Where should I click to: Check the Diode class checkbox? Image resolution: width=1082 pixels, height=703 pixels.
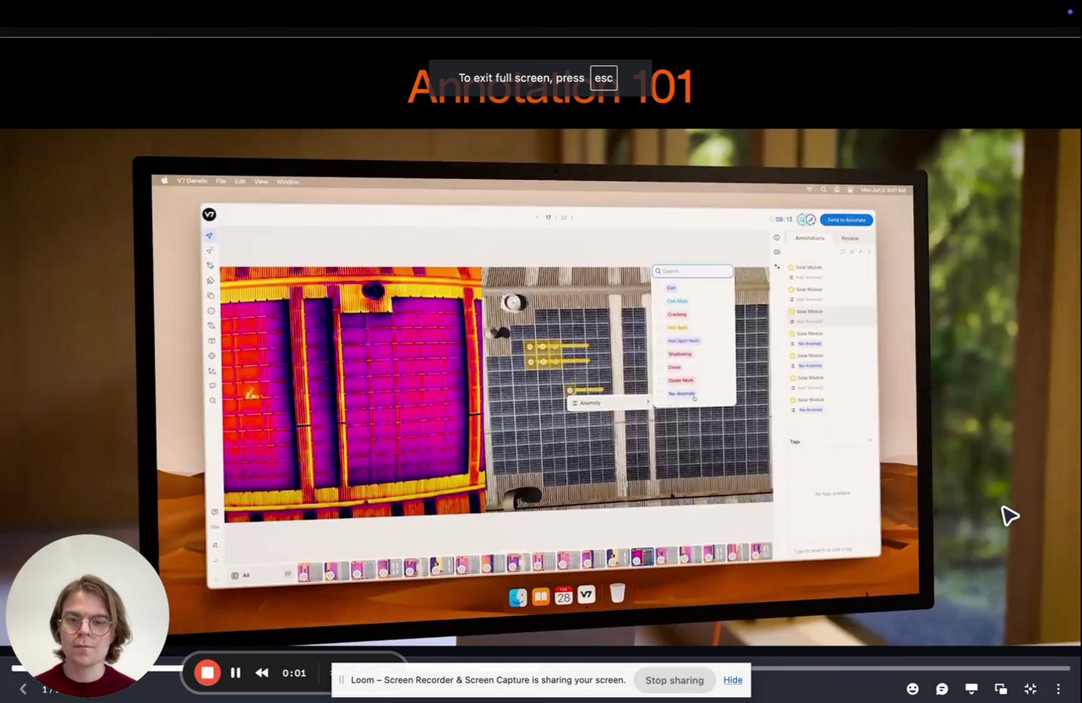(x=661, y=367)
